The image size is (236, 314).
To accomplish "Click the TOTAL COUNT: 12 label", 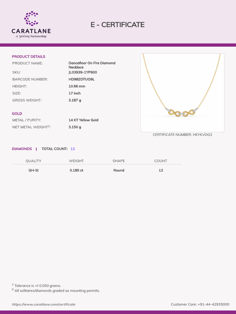I will tap(58, 149).
